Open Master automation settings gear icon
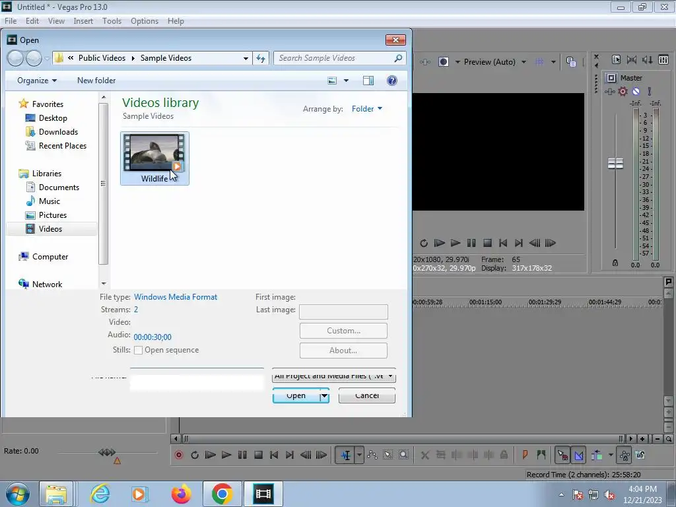The image size is (676, 507). point(623,91)
